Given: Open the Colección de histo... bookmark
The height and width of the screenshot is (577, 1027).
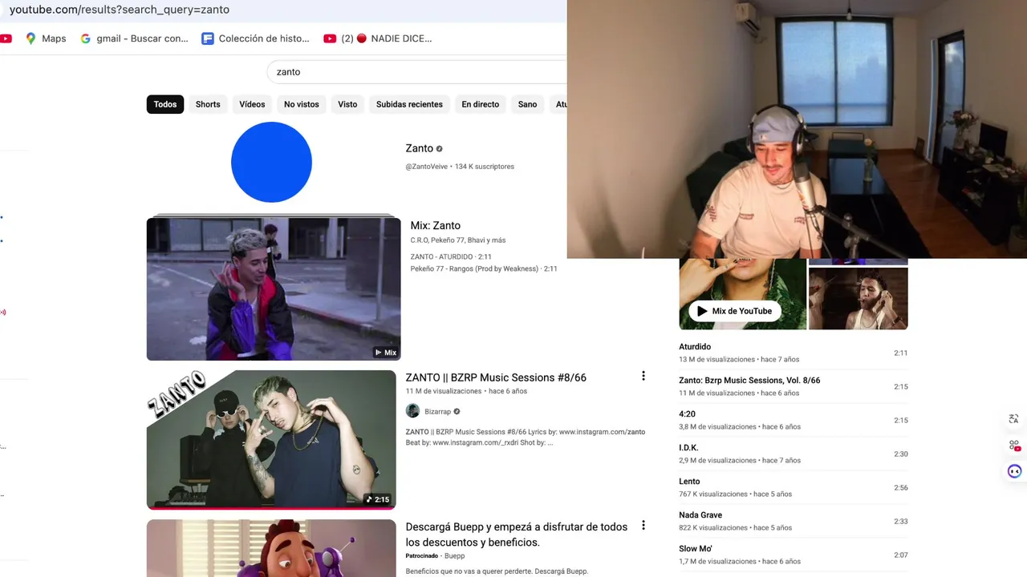Looking at the screenshot, I should [255, 38].
